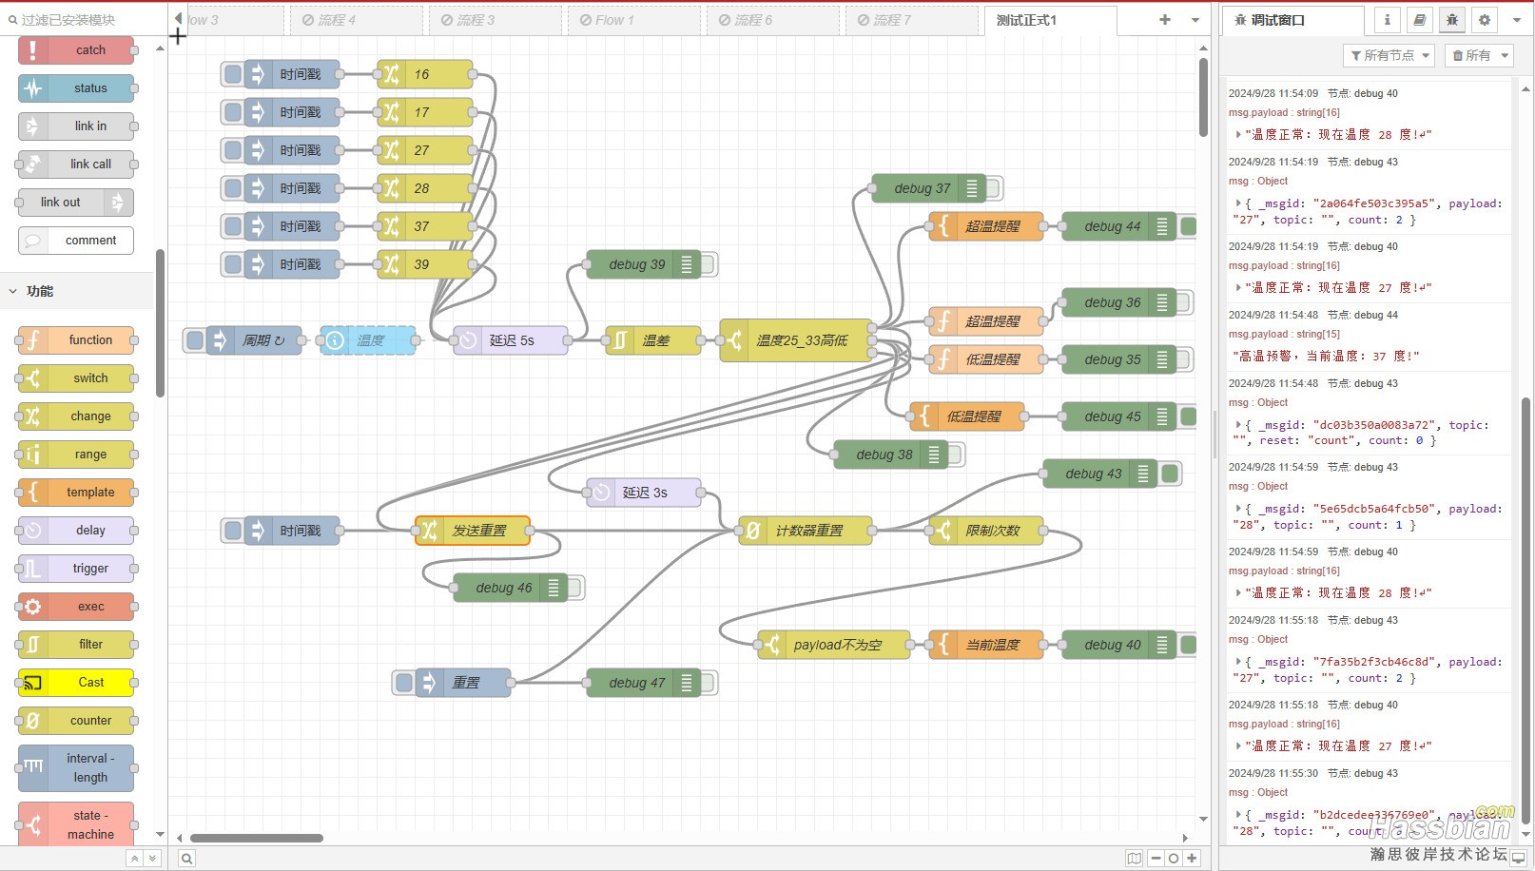This screenshot has height=871, width=1535.
Task: Pick the link in palette node
Action: pos(76,126)
